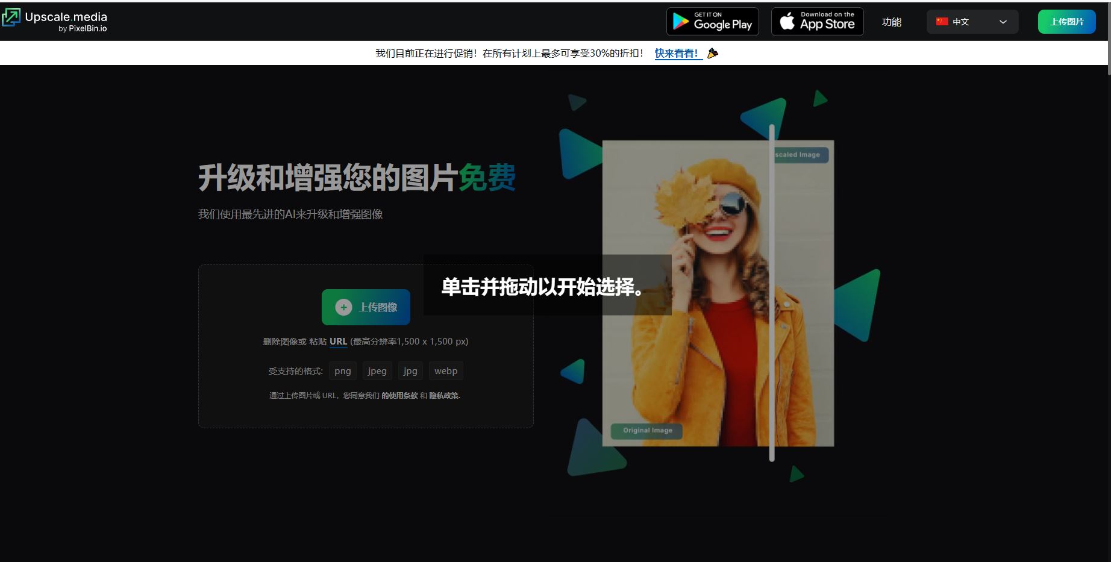
Task: Open the Apple App Store badge
Action: click(x=817, y=22)
